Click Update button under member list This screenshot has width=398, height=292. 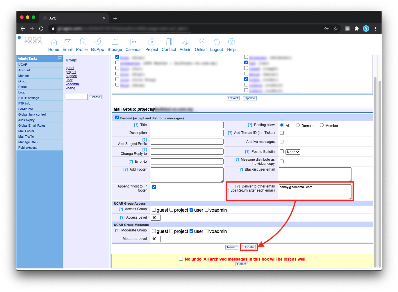tap(250, 98)
